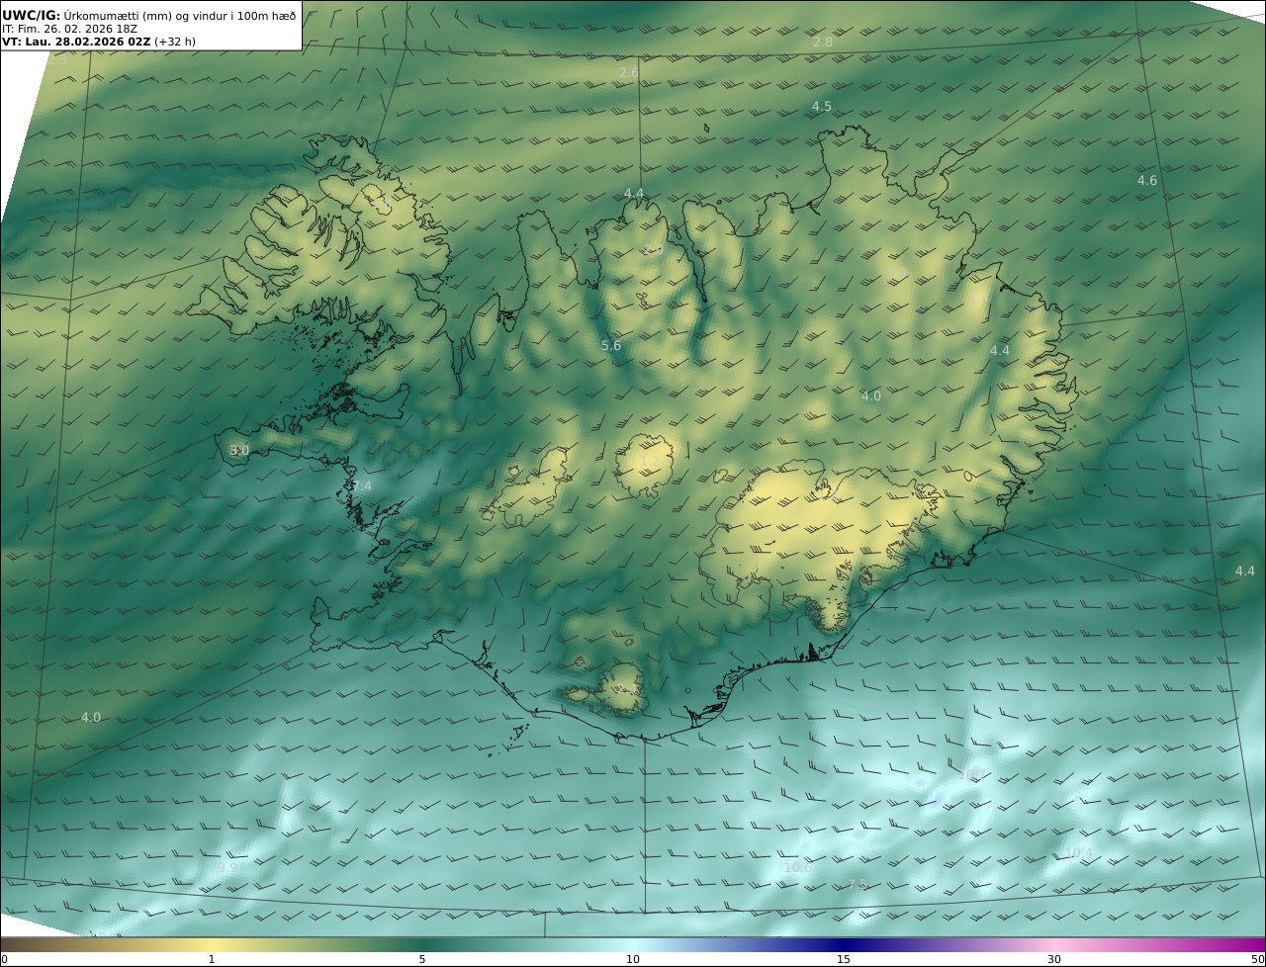The image size is (1266, 967).
Task: Click the '7.5' value label
Action: pos(857,885)
